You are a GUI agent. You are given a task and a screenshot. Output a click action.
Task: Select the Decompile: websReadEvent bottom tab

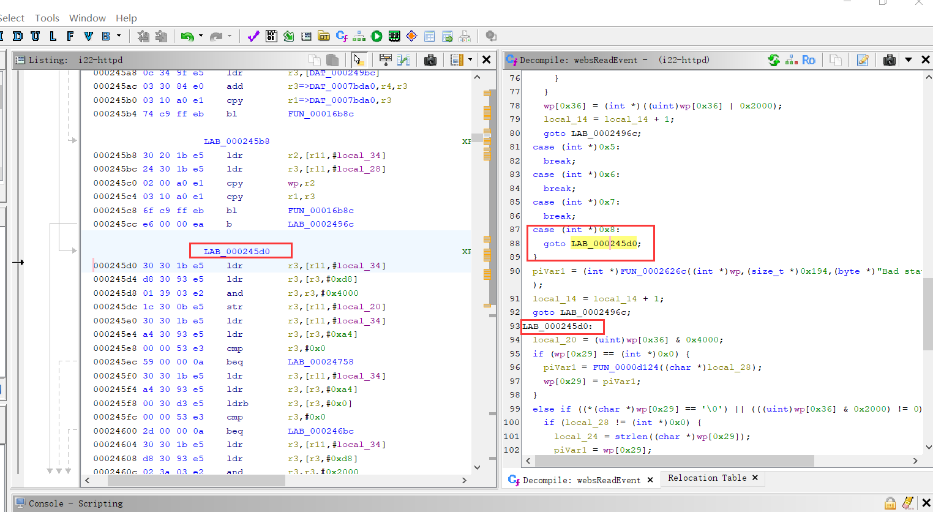[x=581, y=480]
